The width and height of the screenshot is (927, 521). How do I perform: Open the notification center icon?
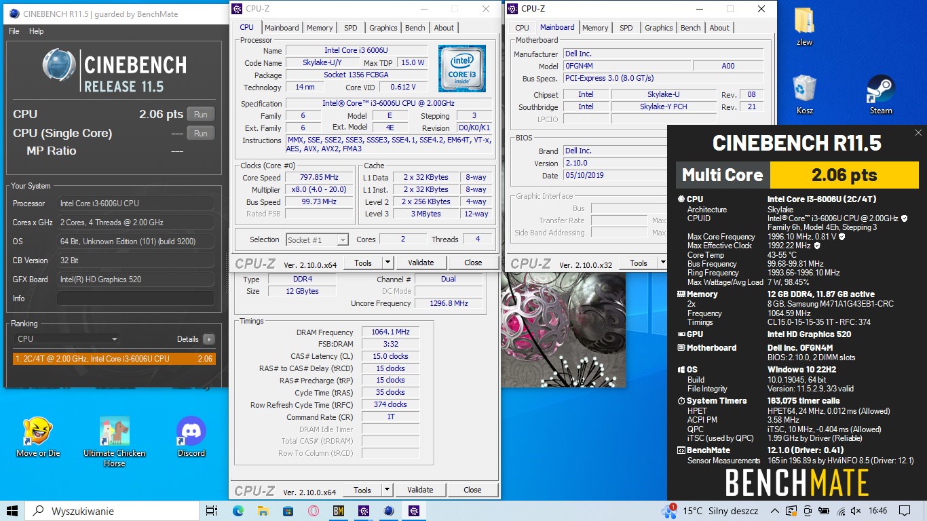click(x=903, y=511)
